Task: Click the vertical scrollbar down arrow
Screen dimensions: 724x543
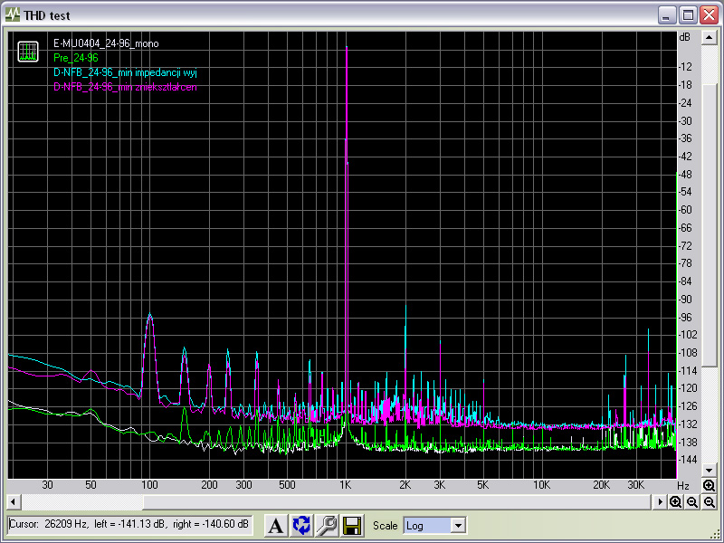Action: [x=709, y=471]
